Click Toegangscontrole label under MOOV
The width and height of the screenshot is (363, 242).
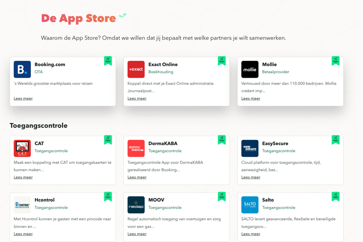[165, 207]
